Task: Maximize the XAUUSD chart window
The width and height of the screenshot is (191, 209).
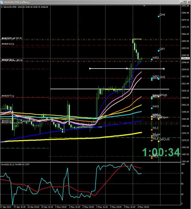Action: tap(185, 2)
